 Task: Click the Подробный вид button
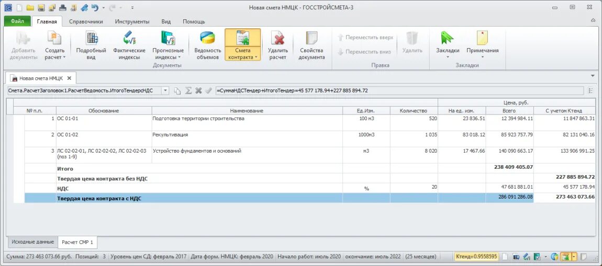[x=91, y=45]
